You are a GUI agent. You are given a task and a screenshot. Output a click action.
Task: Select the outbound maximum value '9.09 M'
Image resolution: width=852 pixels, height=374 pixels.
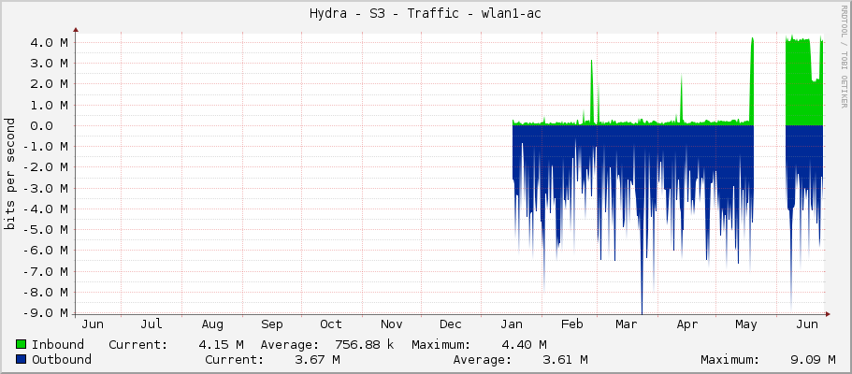[x=813, y=359]
